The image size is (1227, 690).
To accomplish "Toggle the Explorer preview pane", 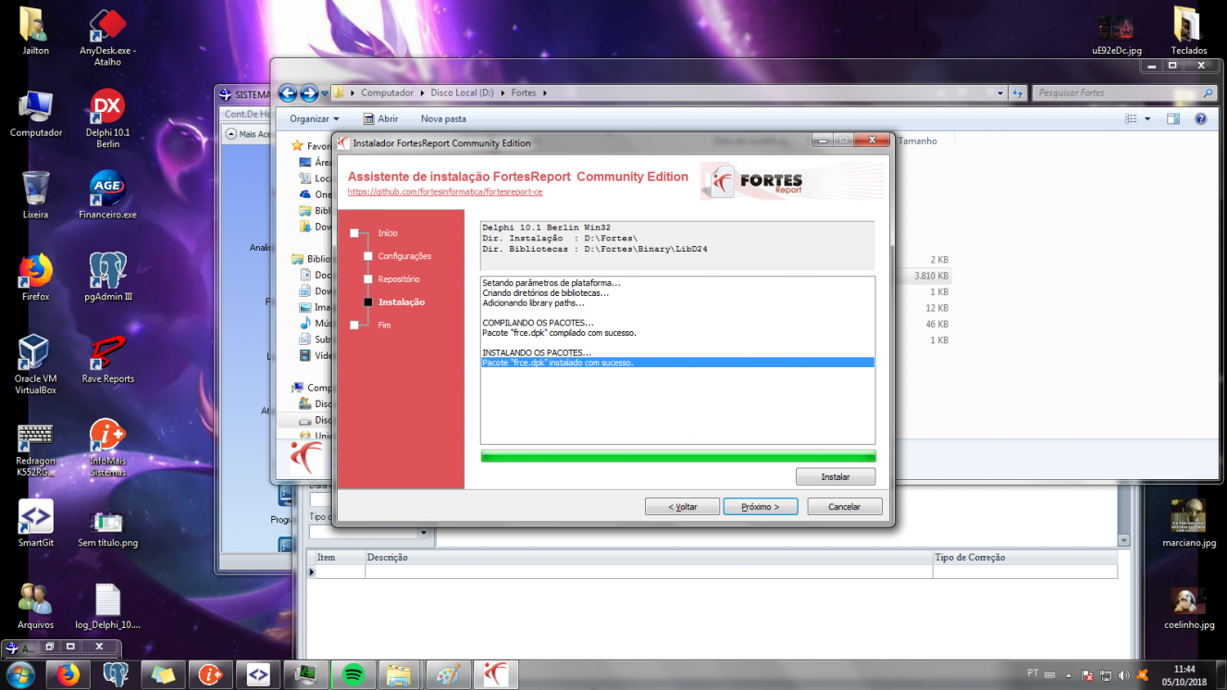I will coord(1173,118).
